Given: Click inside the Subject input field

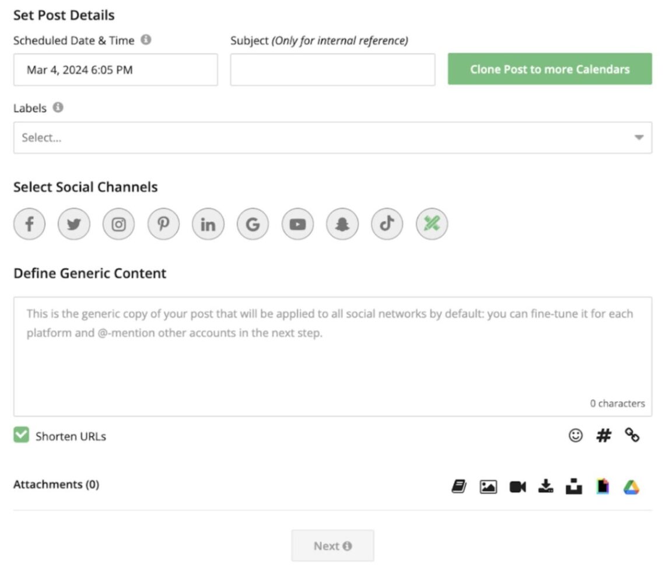Looking at the screenshot, I should coord(332,69).
